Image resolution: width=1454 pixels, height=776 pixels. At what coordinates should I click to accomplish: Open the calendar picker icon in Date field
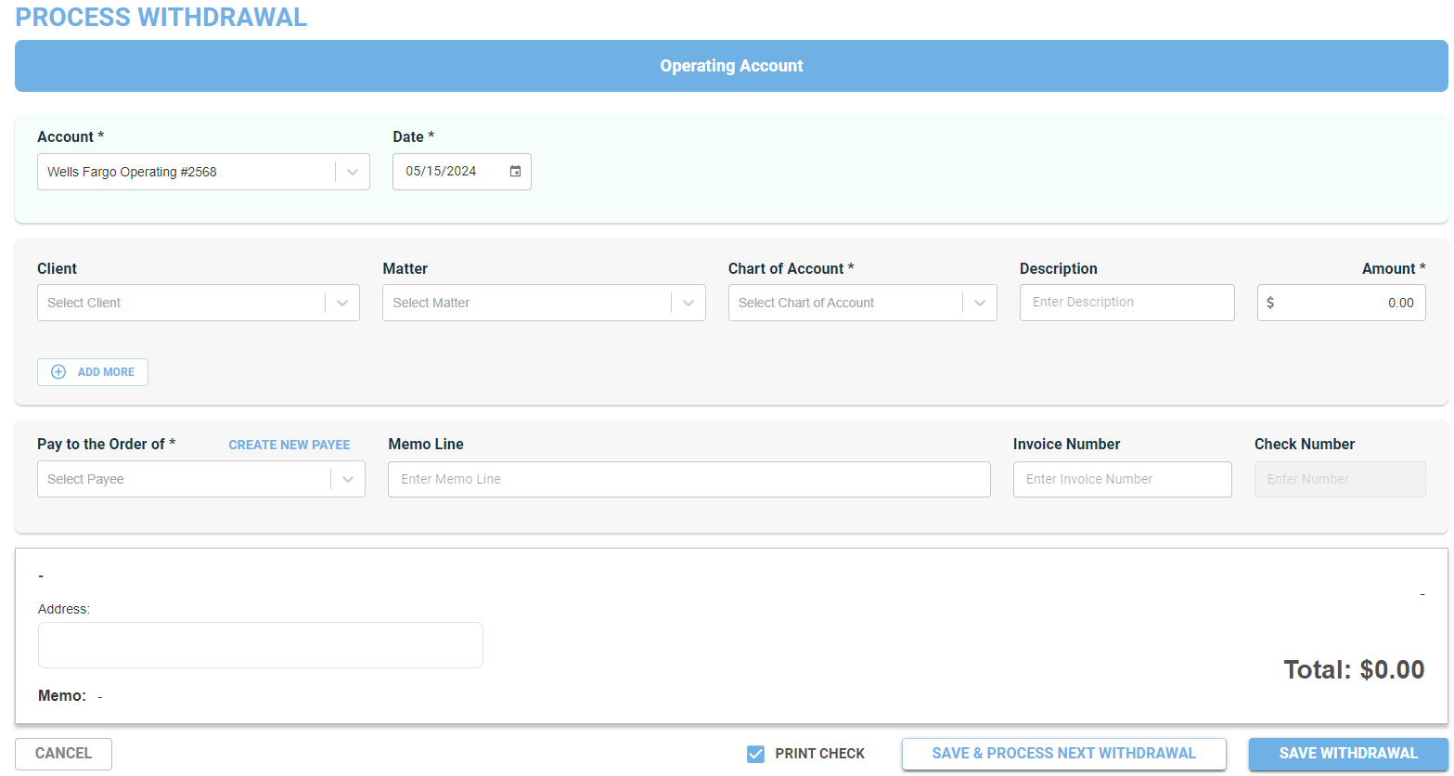[x=515, y=172]
